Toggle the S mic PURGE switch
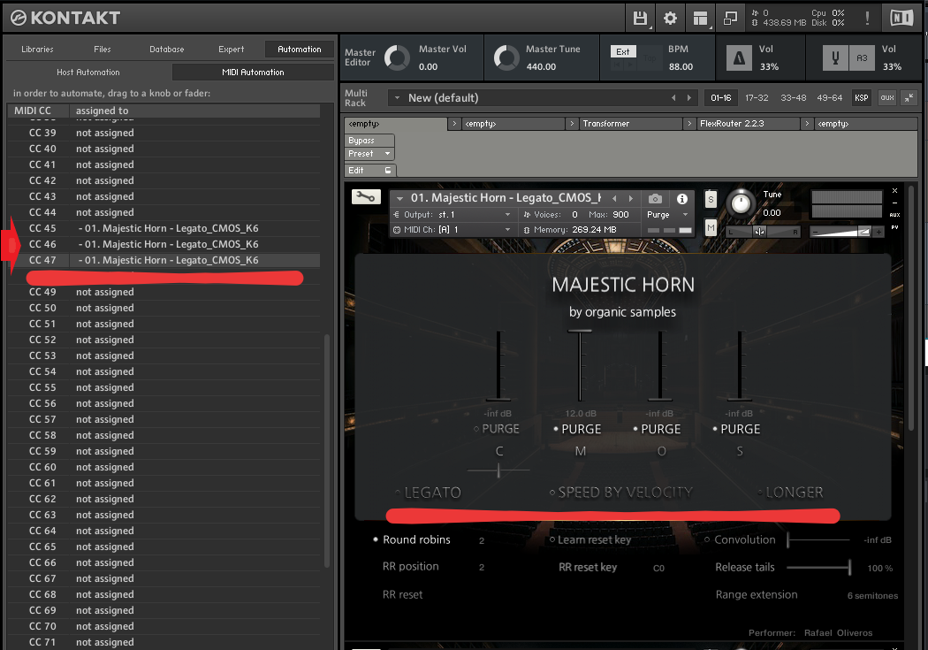 pos(736,429)
